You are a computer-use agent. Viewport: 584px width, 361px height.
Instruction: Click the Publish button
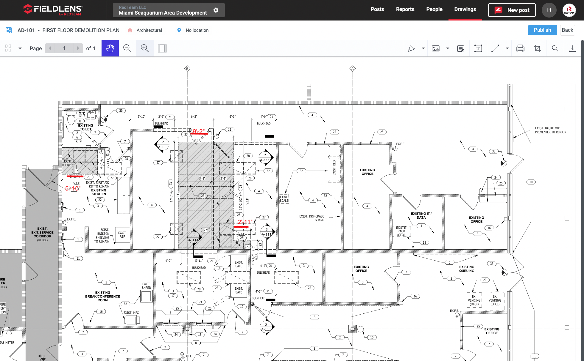[542, 30]
